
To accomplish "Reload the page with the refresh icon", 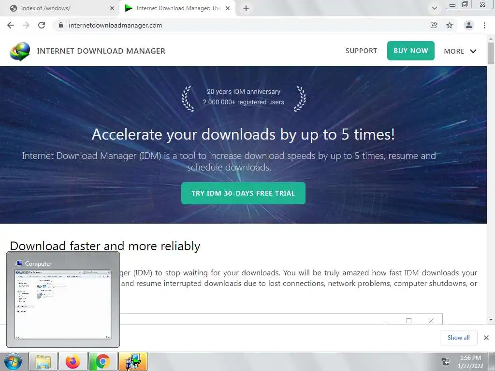I will 42,25.
